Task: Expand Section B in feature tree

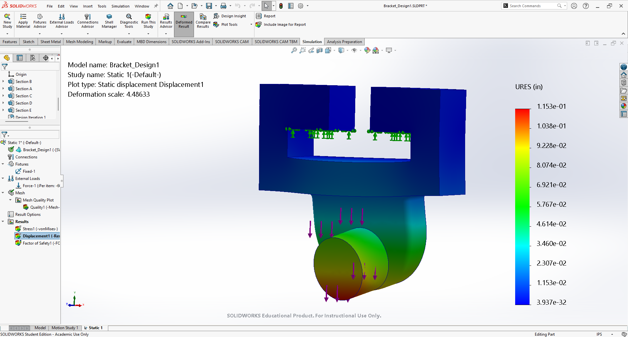Action: (x=3, y=82)
